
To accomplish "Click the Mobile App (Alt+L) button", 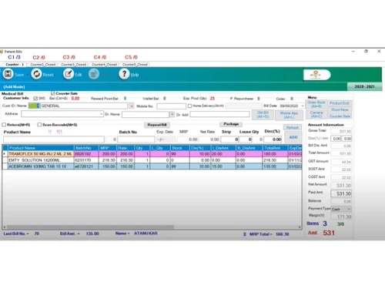I will click(289, 115).
